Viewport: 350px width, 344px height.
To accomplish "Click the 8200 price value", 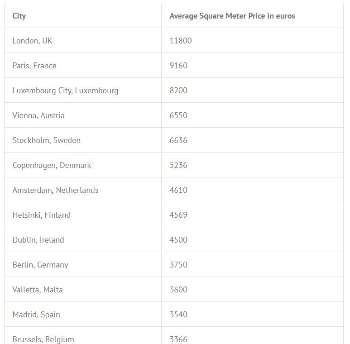I will pos(178,91).
